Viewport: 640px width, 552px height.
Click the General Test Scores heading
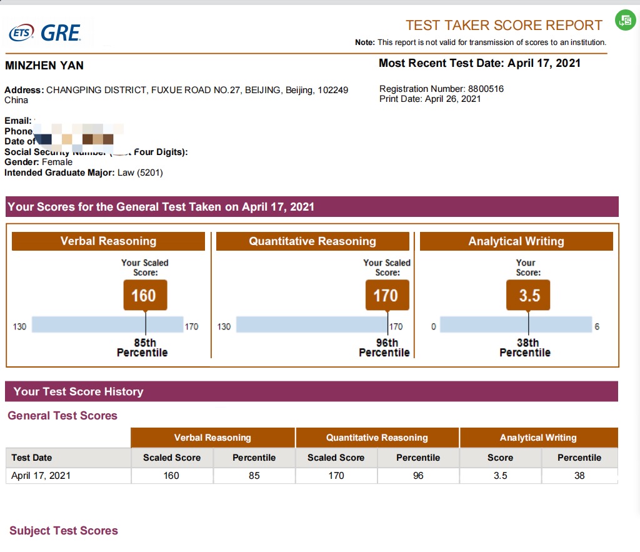(x=62, y=416)
